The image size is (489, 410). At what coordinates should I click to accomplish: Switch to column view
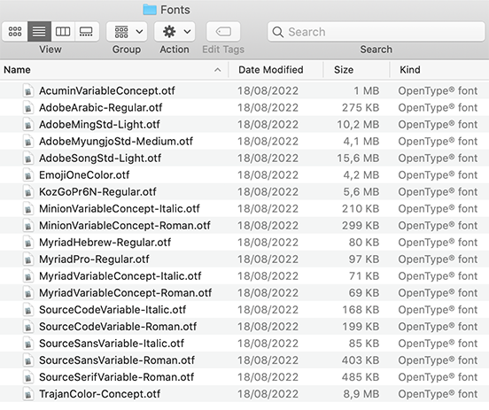pyautogui.click(x=63, y=32)
